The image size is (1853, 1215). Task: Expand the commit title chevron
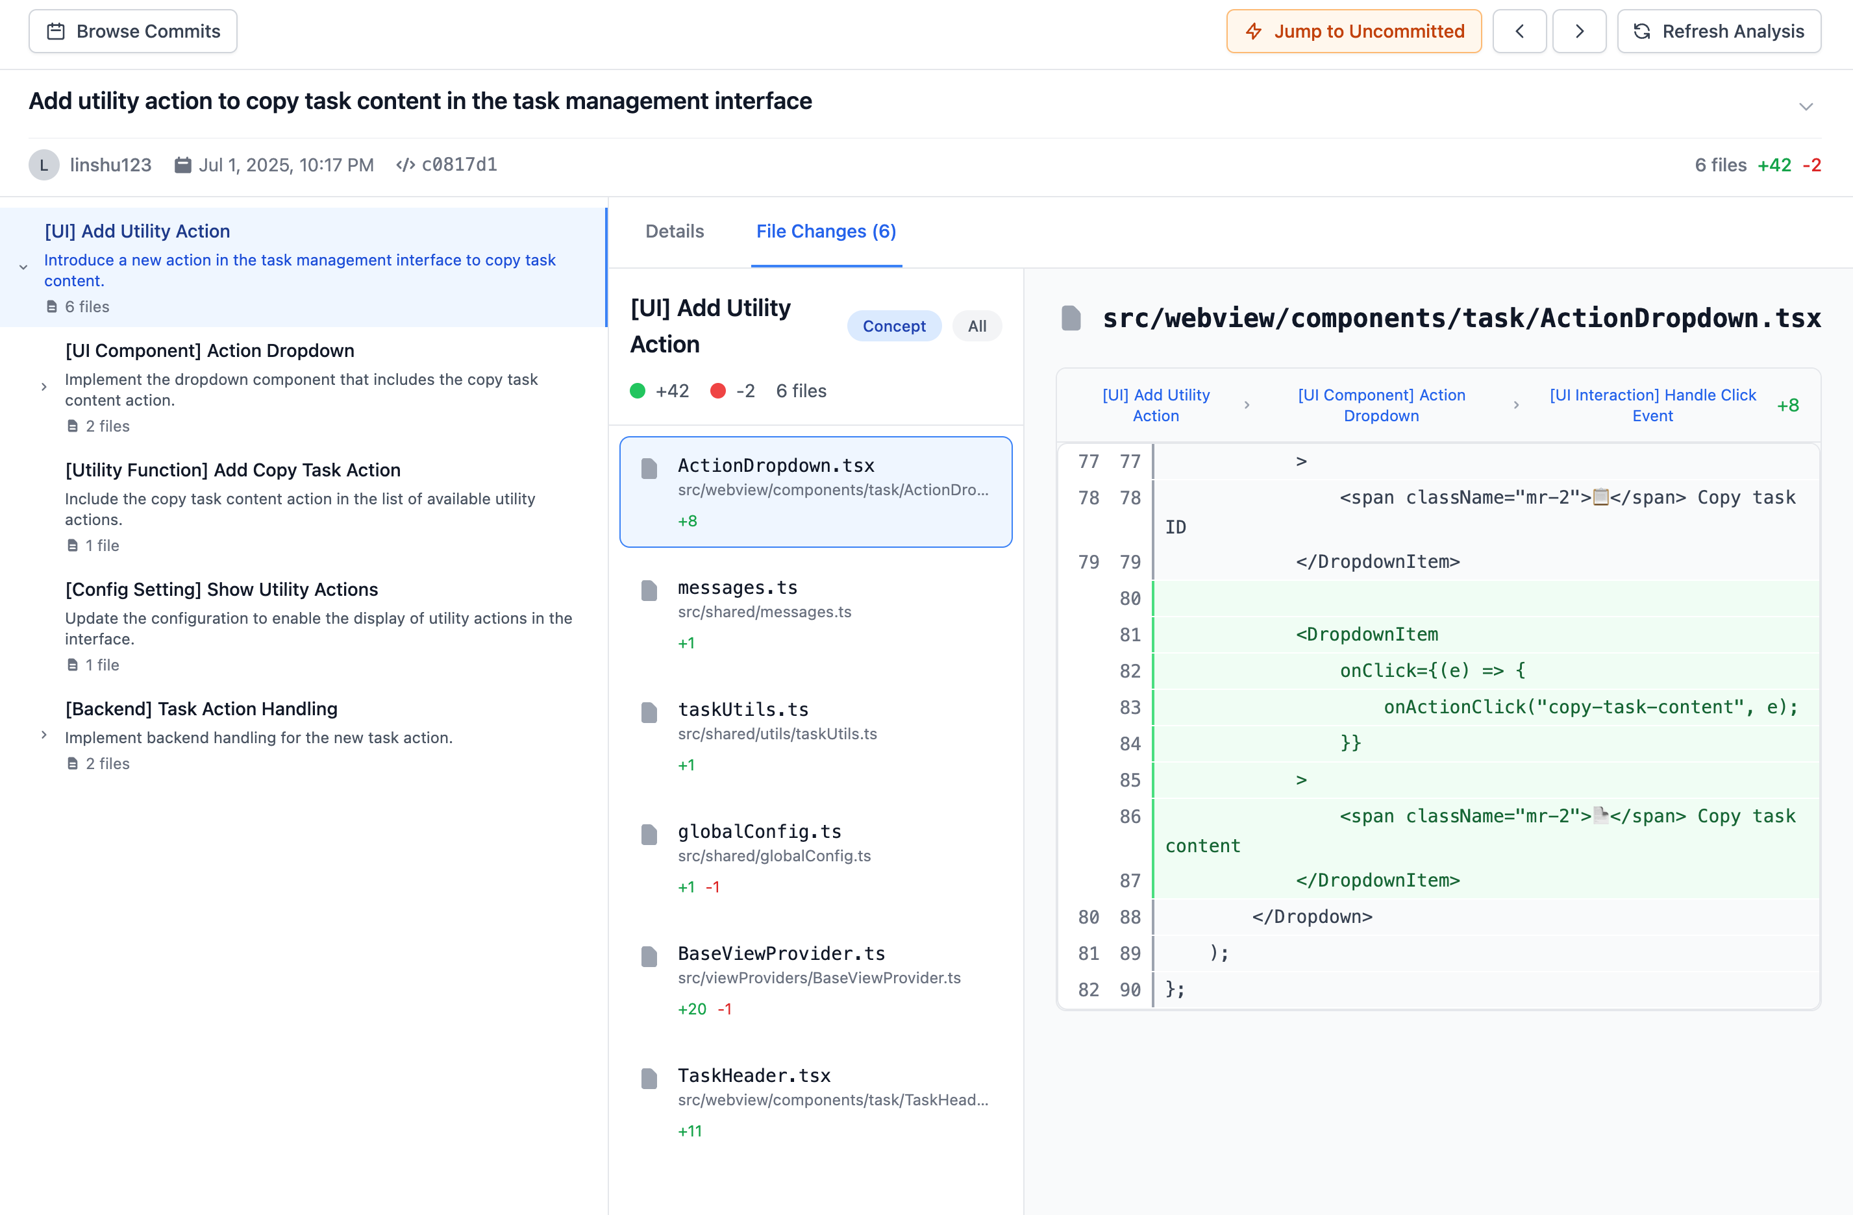point(1806,106)
